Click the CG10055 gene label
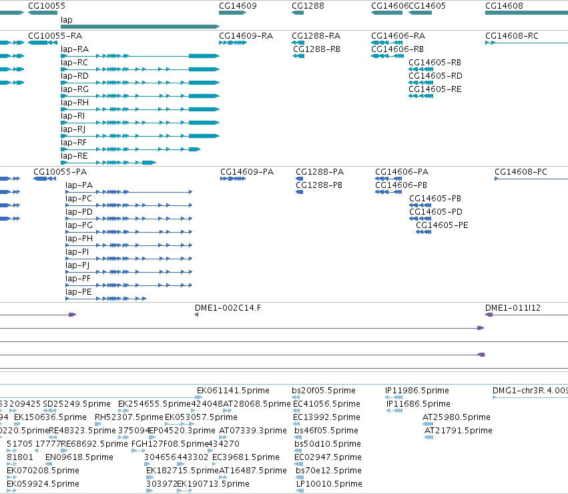The width and height of the screenshot is (568, 494). point(47,6)
